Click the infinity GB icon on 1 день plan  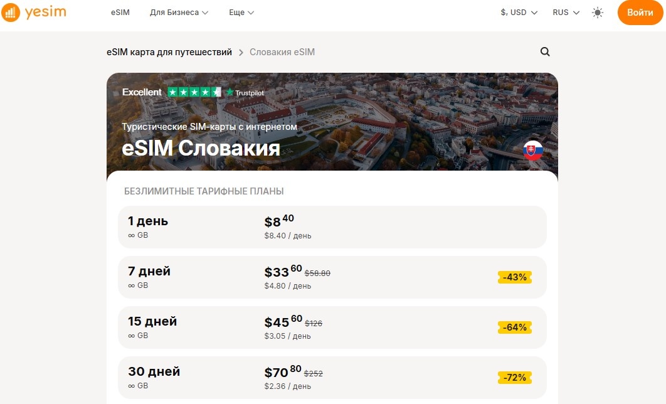132,235
